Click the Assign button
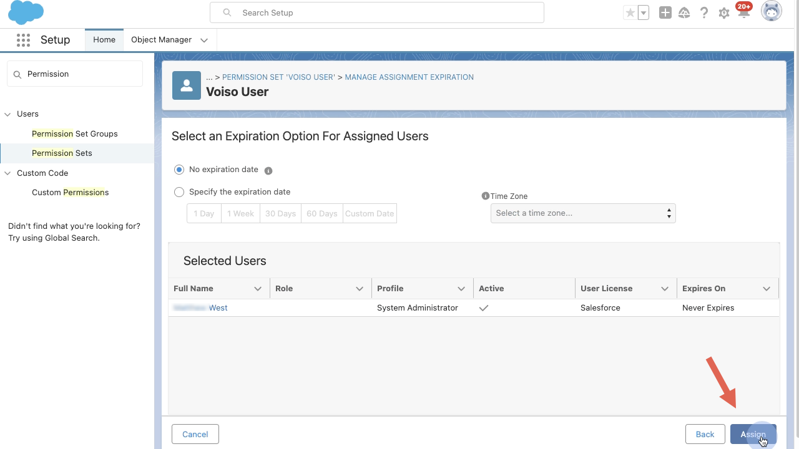799x449 pixels. [x=753, y=434]
